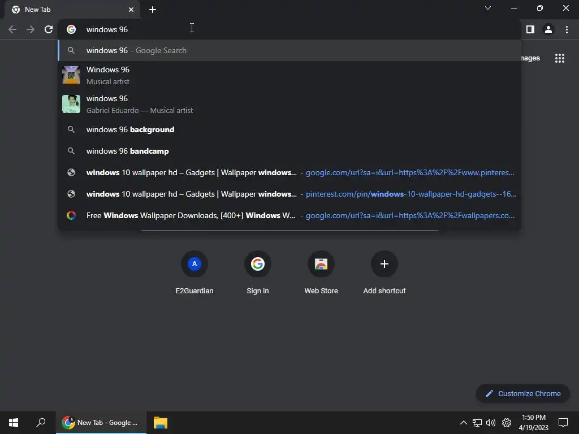Open the notification center icon
This screenshot has width=579, height=434.
563,423
